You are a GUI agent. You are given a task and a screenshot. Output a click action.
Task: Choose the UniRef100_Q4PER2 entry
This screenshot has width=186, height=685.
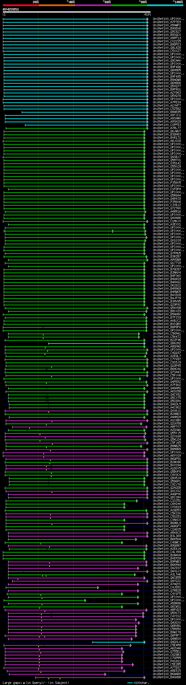[167, 382]
